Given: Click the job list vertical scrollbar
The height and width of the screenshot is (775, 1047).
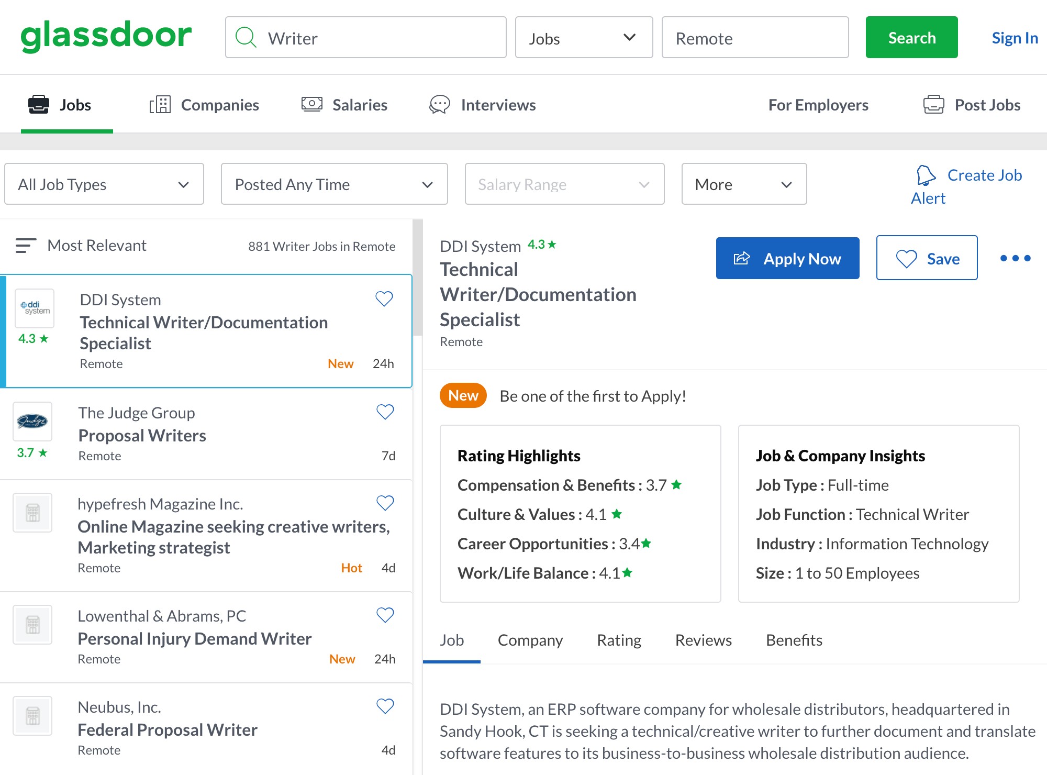Looking at the screenshot, I should pos(417,278).
